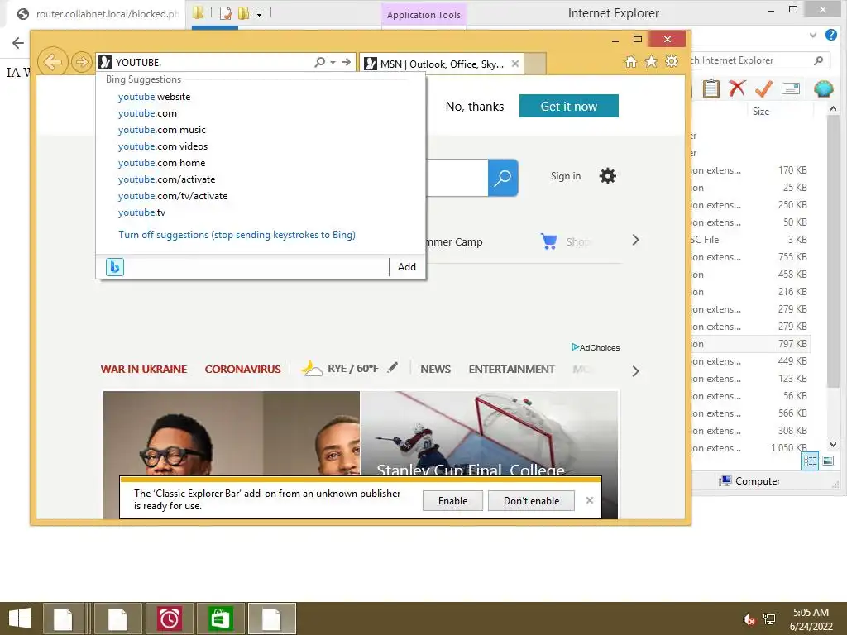Switch Explorer to Large icons view
The width and height of the screenshot is (847, 635).
click(x=828, y=461)
